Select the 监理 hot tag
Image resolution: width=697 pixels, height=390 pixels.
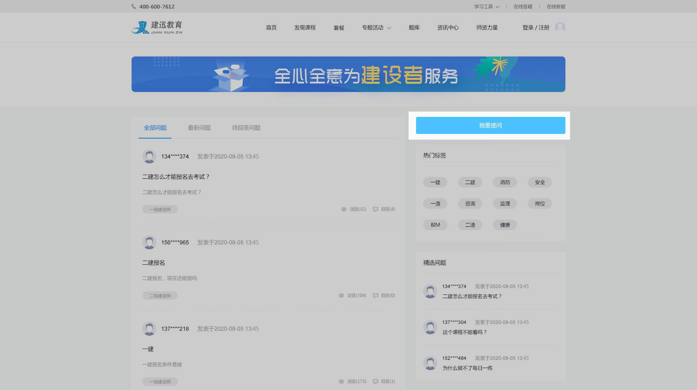tap(505, 204)
